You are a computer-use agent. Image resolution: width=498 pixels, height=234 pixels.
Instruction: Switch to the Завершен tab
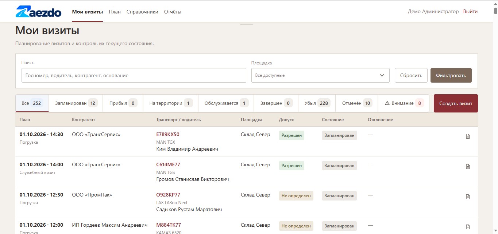tap(276, 103)
